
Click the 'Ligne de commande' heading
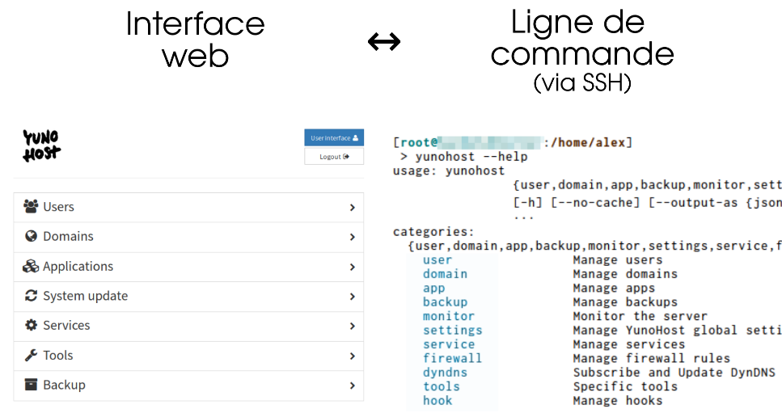(x=582, y=38)
